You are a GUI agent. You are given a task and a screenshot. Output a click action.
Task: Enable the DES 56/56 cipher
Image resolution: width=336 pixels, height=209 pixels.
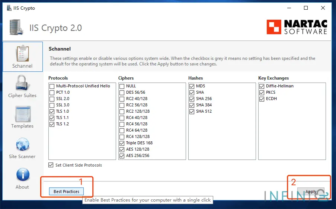point(122,93)
